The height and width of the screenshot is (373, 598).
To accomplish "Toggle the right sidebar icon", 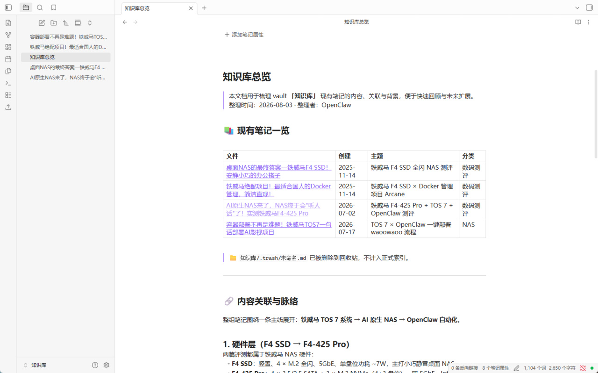I will tap(590, 7).
